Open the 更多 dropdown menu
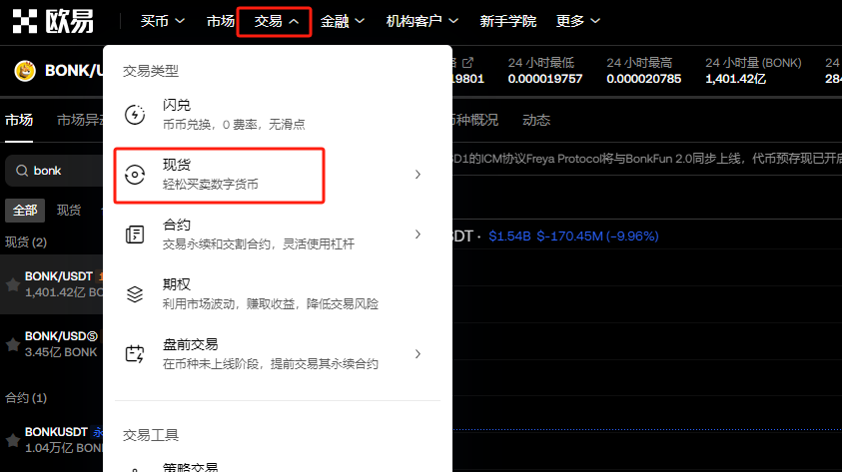 577,21
